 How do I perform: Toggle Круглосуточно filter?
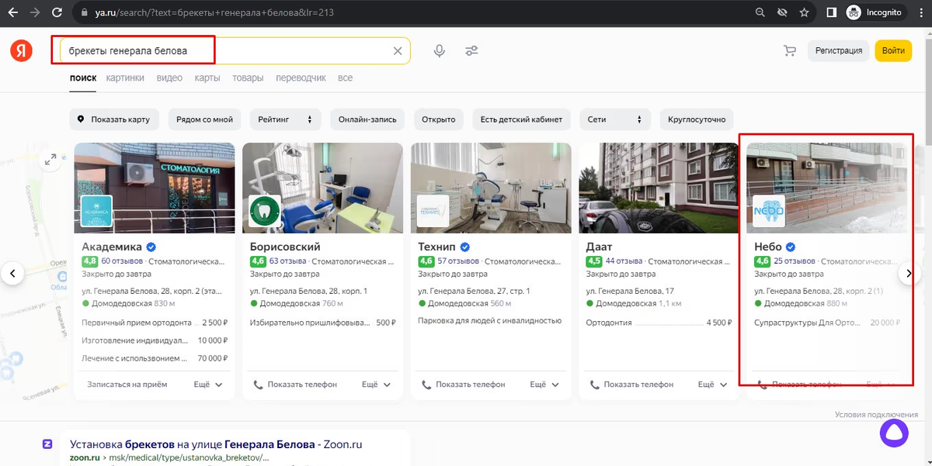pyautogui.click(x=697, y=119)
